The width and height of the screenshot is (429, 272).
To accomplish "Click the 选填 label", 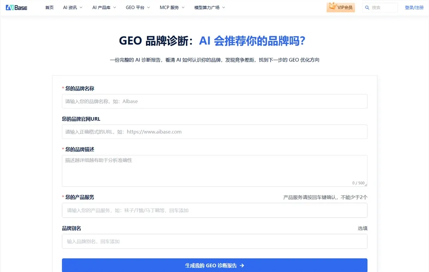I will click(x=363, y=228).
